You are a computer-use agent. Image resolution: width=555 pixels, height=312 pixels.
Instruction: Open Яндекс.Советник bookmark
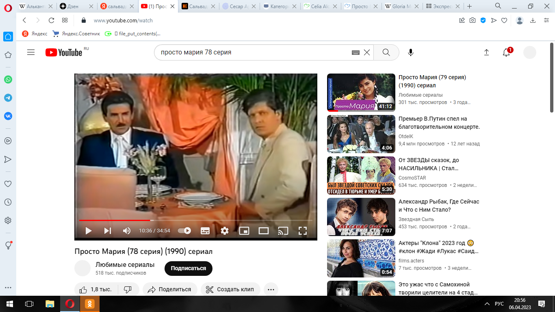pos(76,34)
